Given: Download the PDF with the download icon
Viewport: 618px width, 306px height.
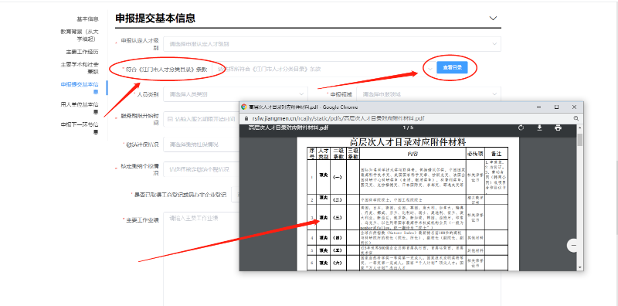Looking at the screenshot, I should (539, 127).
